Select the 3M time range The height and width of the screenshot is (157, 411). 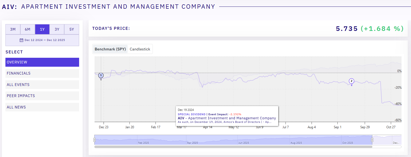coord(13,29)
